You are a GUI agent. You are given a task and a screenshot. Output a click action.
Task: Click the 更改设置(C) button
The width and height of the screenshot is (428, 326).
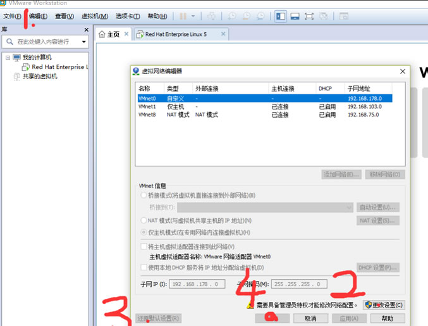pos(384,305)
